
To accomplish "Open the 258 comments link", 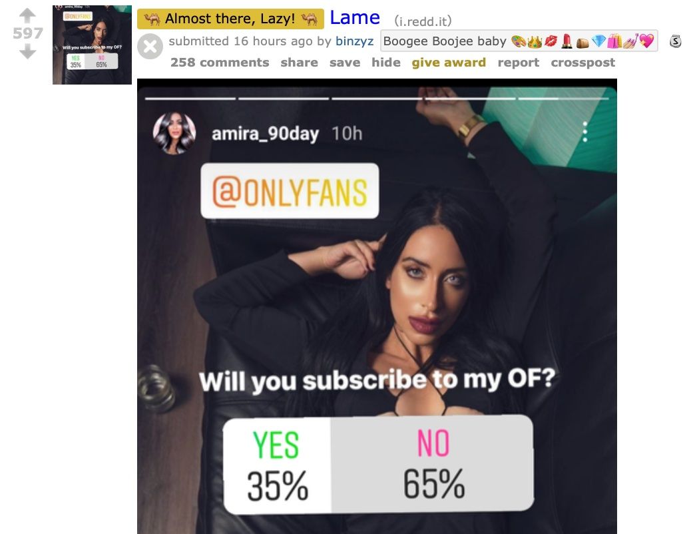I will pyautogui.click(x=220, y=62).
